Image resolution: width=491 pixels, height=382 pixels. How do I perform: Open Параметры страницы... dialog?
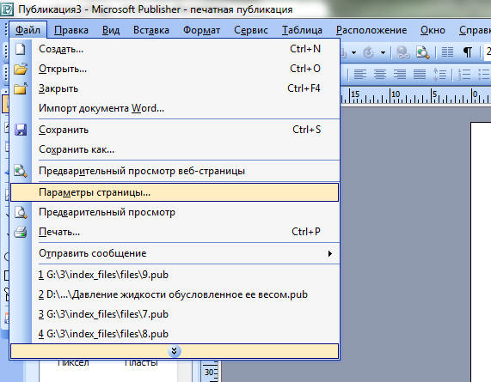[x=175, y=192]
